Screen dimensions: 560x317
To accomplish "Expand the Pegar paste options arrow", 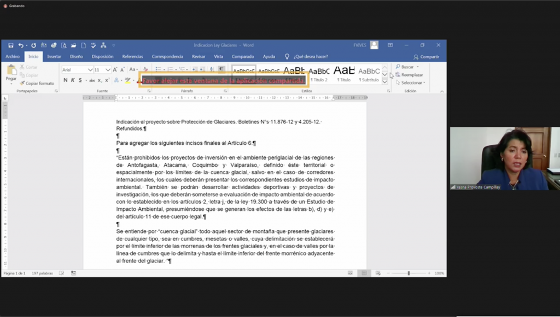I will pyautogui.click(x=11, y=84).
